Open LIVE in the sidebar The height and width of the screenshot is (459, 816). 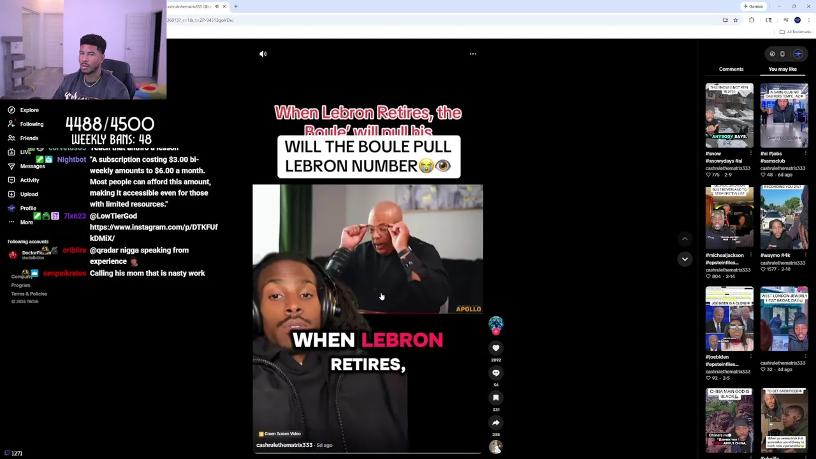[19, 152]
